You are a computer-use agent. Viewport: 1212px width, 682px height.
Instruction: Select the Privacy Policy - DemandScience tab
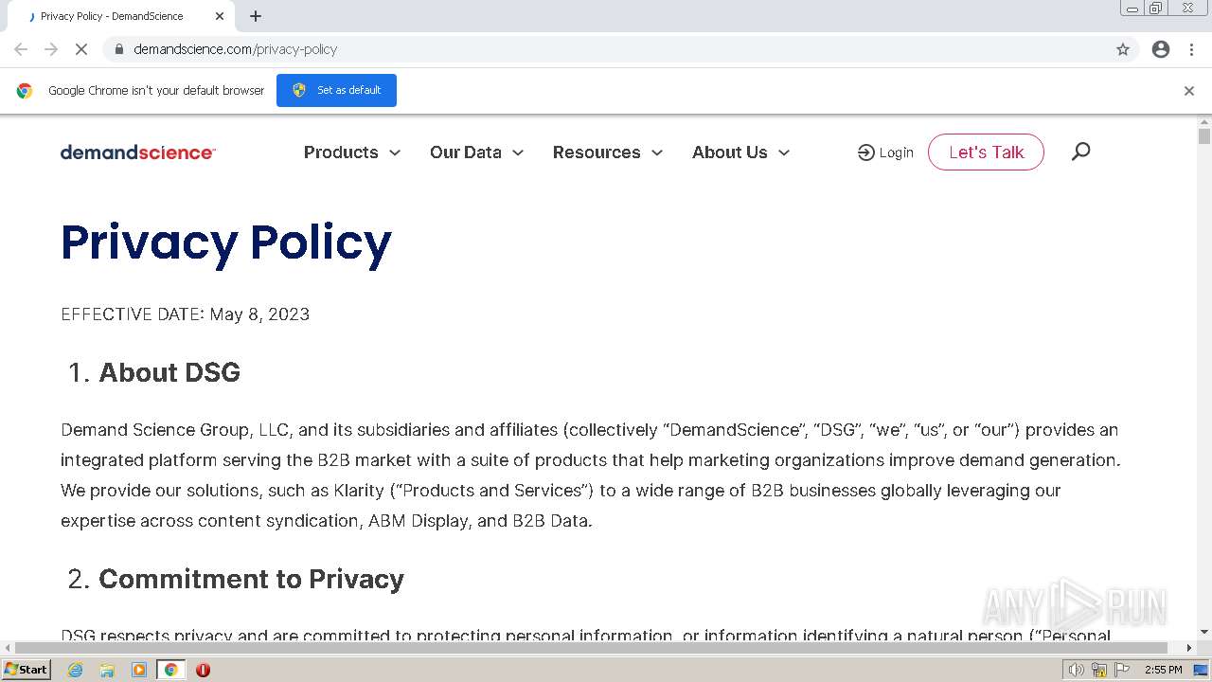point(121,16)
